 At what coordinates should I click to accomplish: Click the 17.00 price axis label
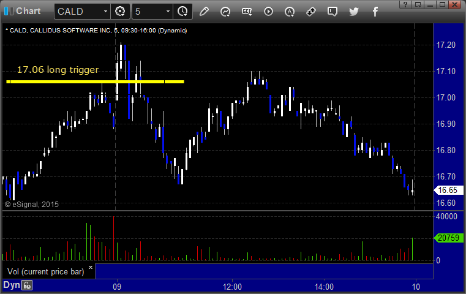click(446, 97)
